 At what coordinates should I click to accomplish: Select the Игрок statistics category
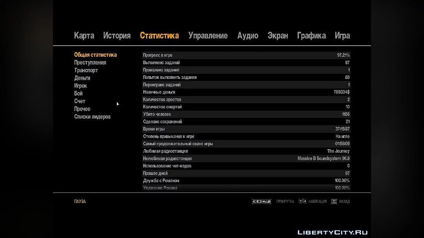point(81,86)
